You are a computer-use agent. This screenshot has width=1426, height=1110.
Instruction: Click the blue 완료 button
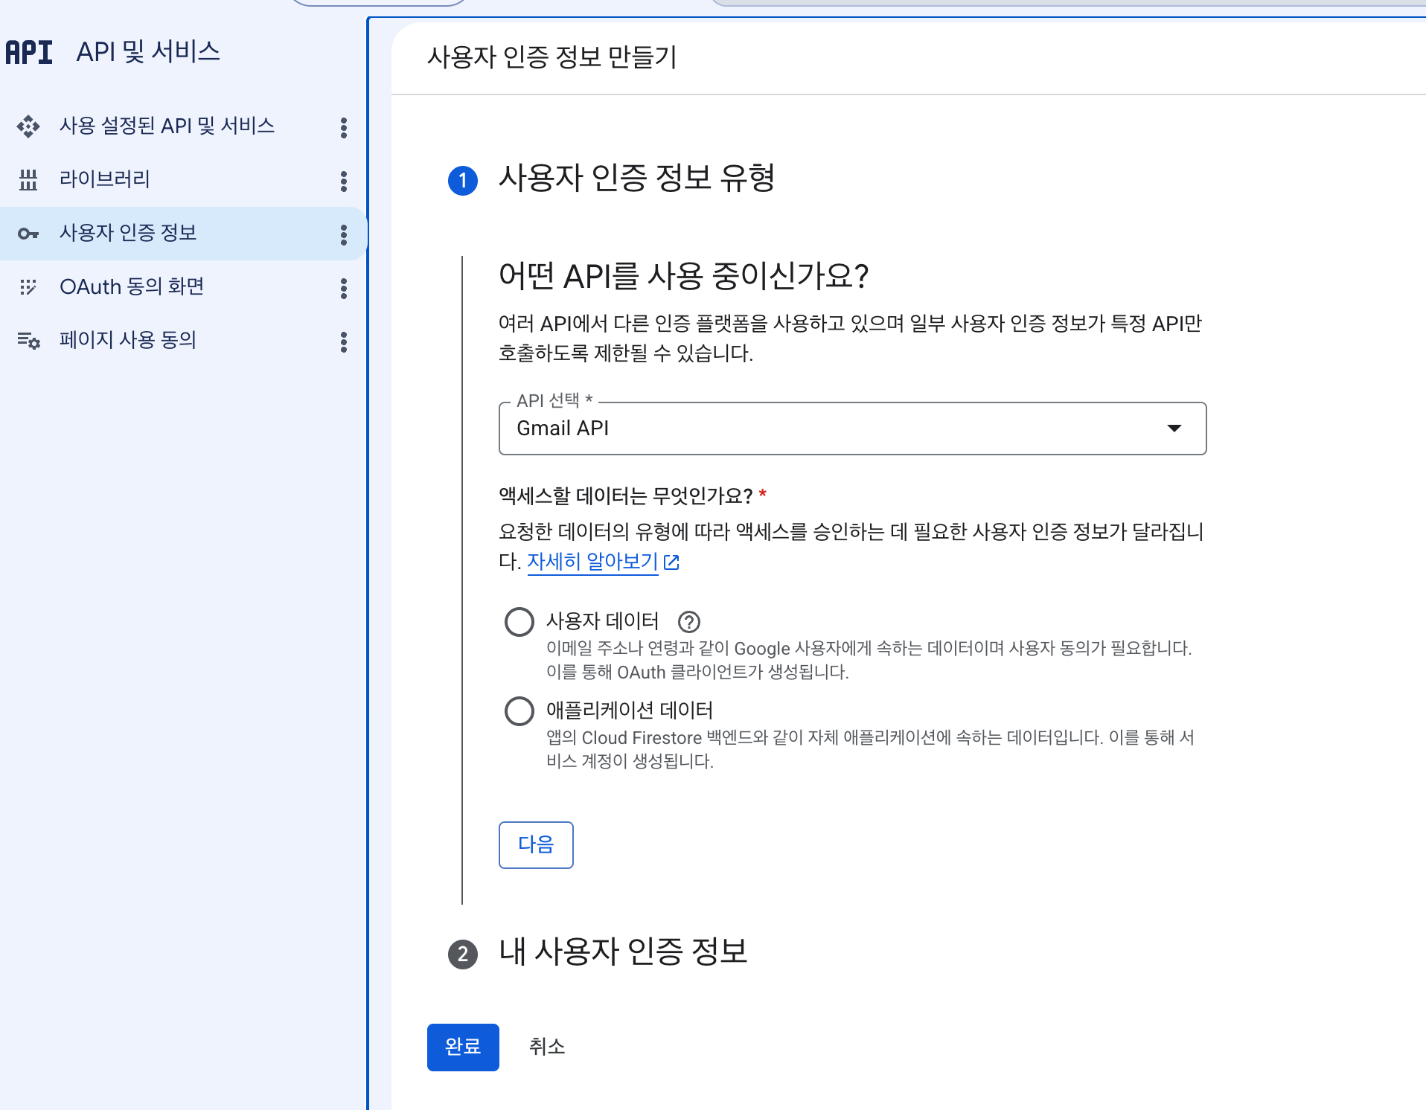coord(463,1048)
